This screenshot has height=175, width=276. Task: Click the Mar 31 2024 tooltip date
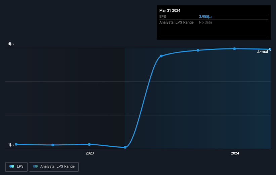point(170,10)
